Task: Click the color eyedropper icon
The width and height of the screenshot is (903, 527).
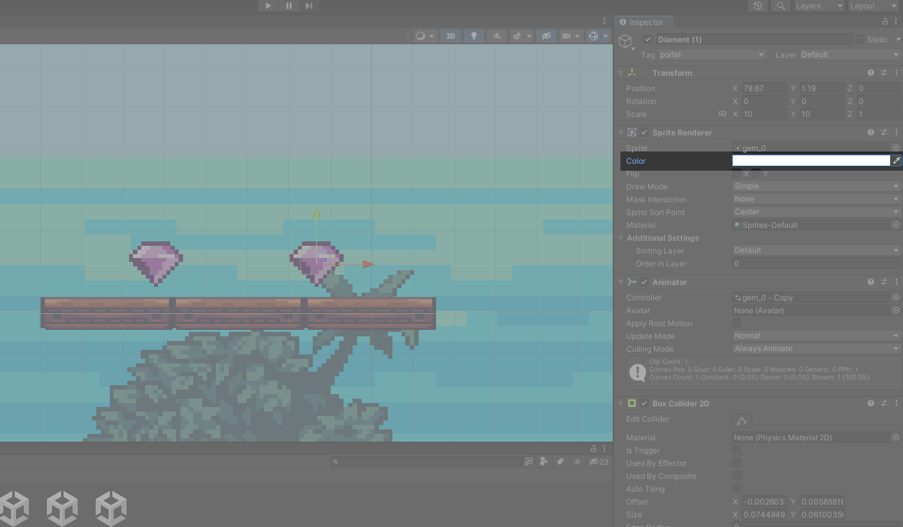Action: [x=897, y=160]
